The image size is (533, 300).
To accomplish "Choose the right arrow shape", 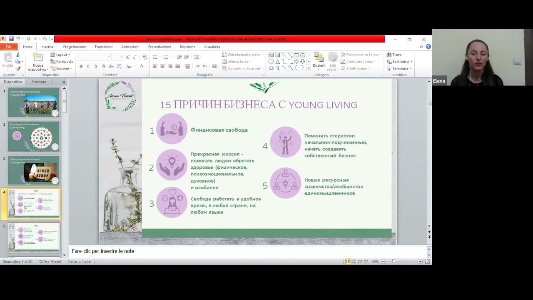I will [x=296, y=61].
